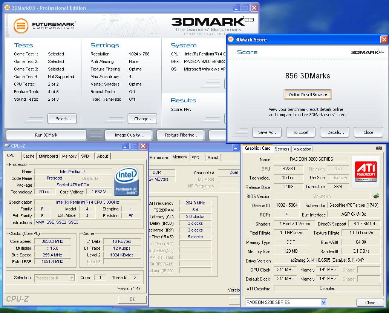Image resolution: width=389 pixels, height=313 pixels.
Task: Click the ATI Radeon logo in GPU-Z
Action: pyautogui.click(x=366, y=172)
